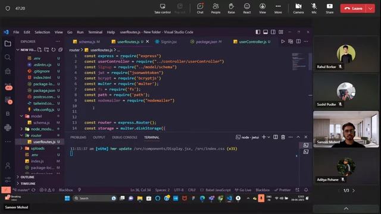The width and height of the screenshot is (381, 214).
Task: Open terminal launch profile dropdown
Action: [268, 137]
